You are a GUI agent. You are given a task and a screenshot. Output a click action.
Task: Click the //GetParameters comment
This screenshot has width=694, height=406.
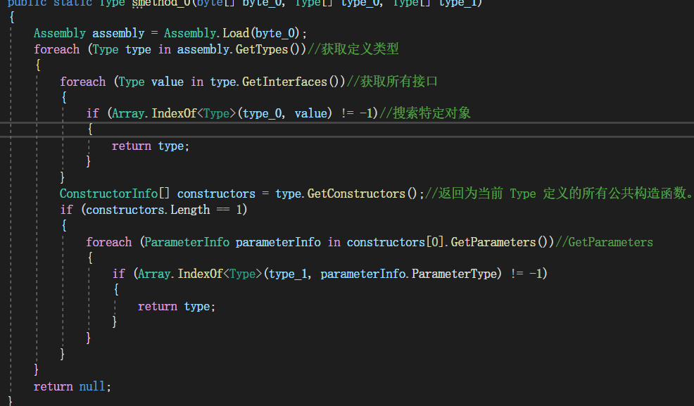604,242
